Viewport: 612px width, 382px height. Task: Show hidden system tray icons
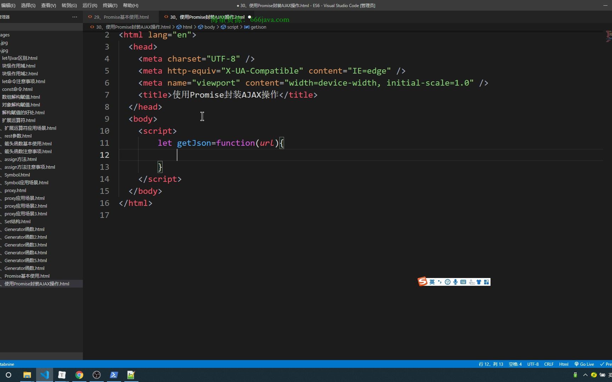point(585,375)
